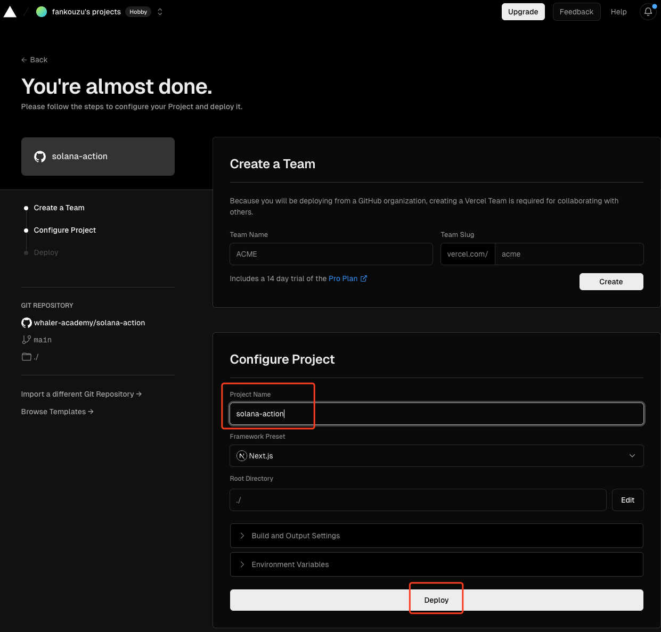The height and width of the screenshot is (632, 661).
Task: Click the ./ directory text in sidebar
Action: [36, 357]
